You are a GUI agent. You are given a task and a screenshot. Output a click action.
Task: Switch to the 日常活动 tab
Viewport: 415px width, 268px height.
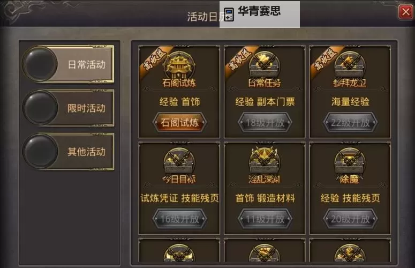[x=69, y=64]
